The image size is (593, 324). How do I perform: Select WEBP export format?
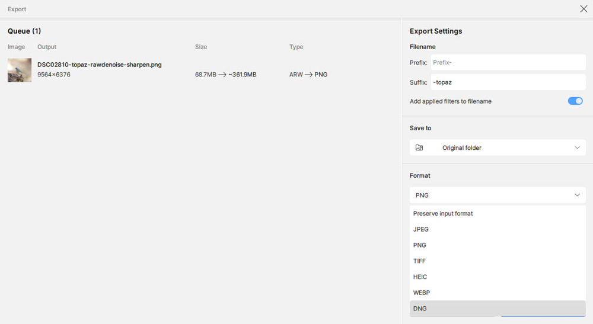pos(422,293)
